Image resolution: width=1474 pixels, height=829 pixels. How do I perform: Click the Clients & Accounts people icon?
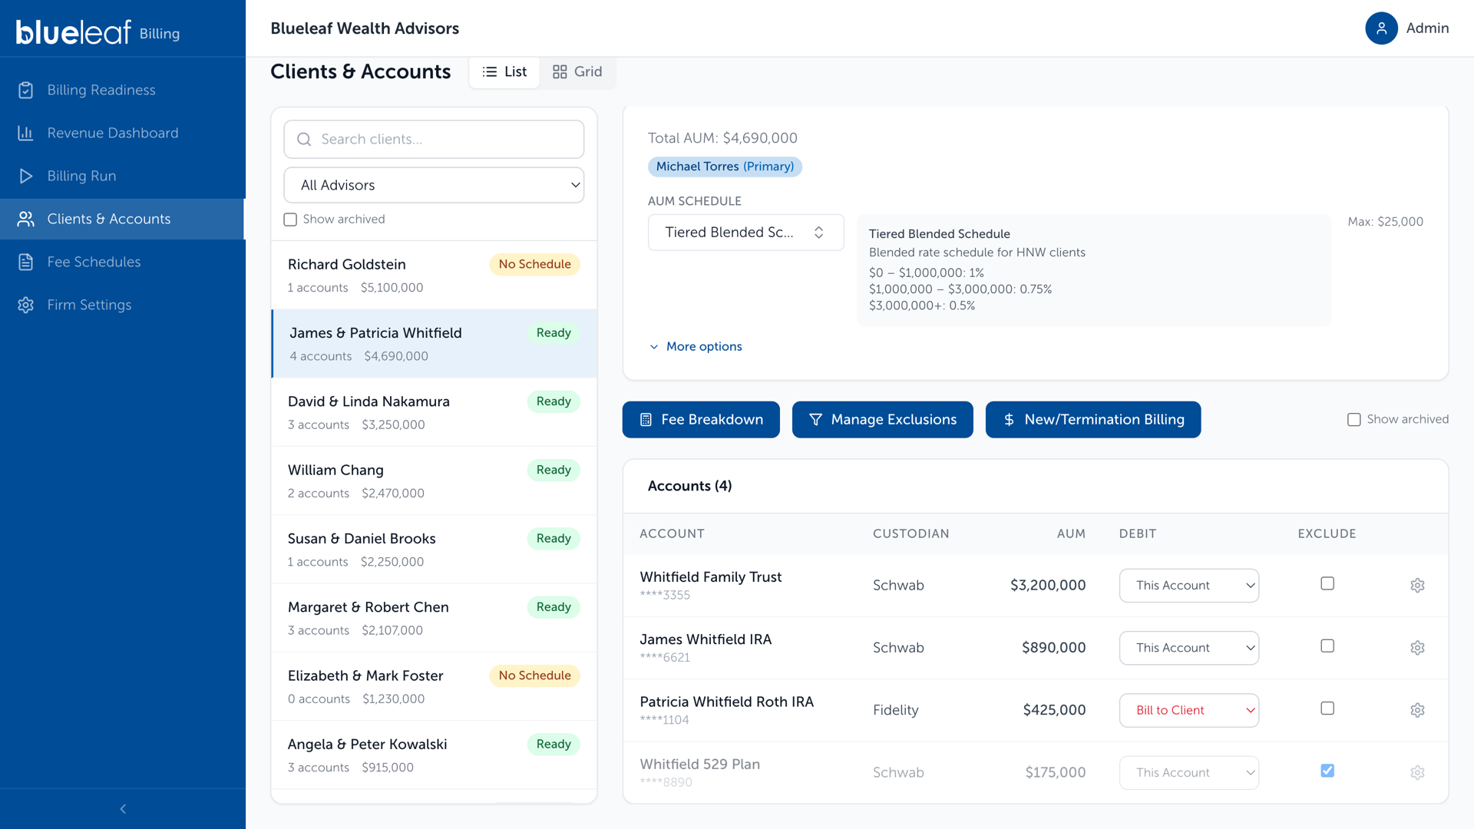(25, 219)
